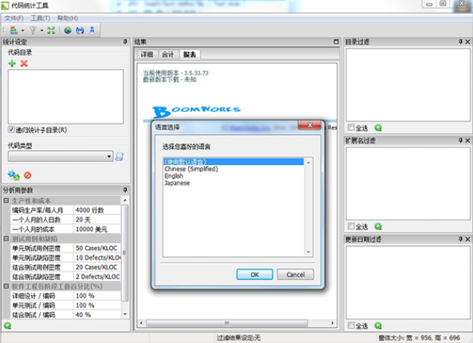Click the green expand-arrows toolbar icon
Image resolution: width=473 pixels, height=343 pixels.
[51, 30]
